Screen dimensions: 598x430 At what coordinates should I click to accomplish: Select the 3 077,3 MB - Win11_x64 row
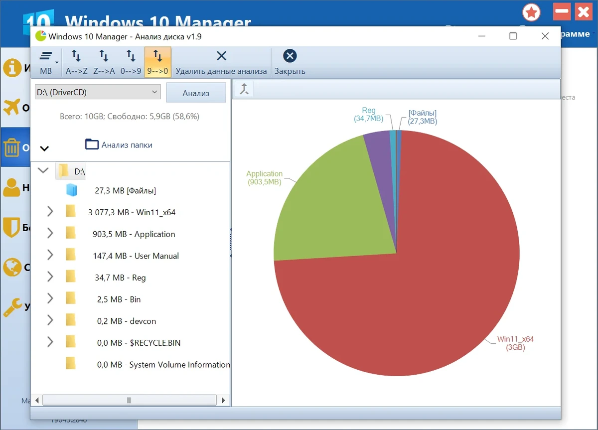click(x=132, y=212)
